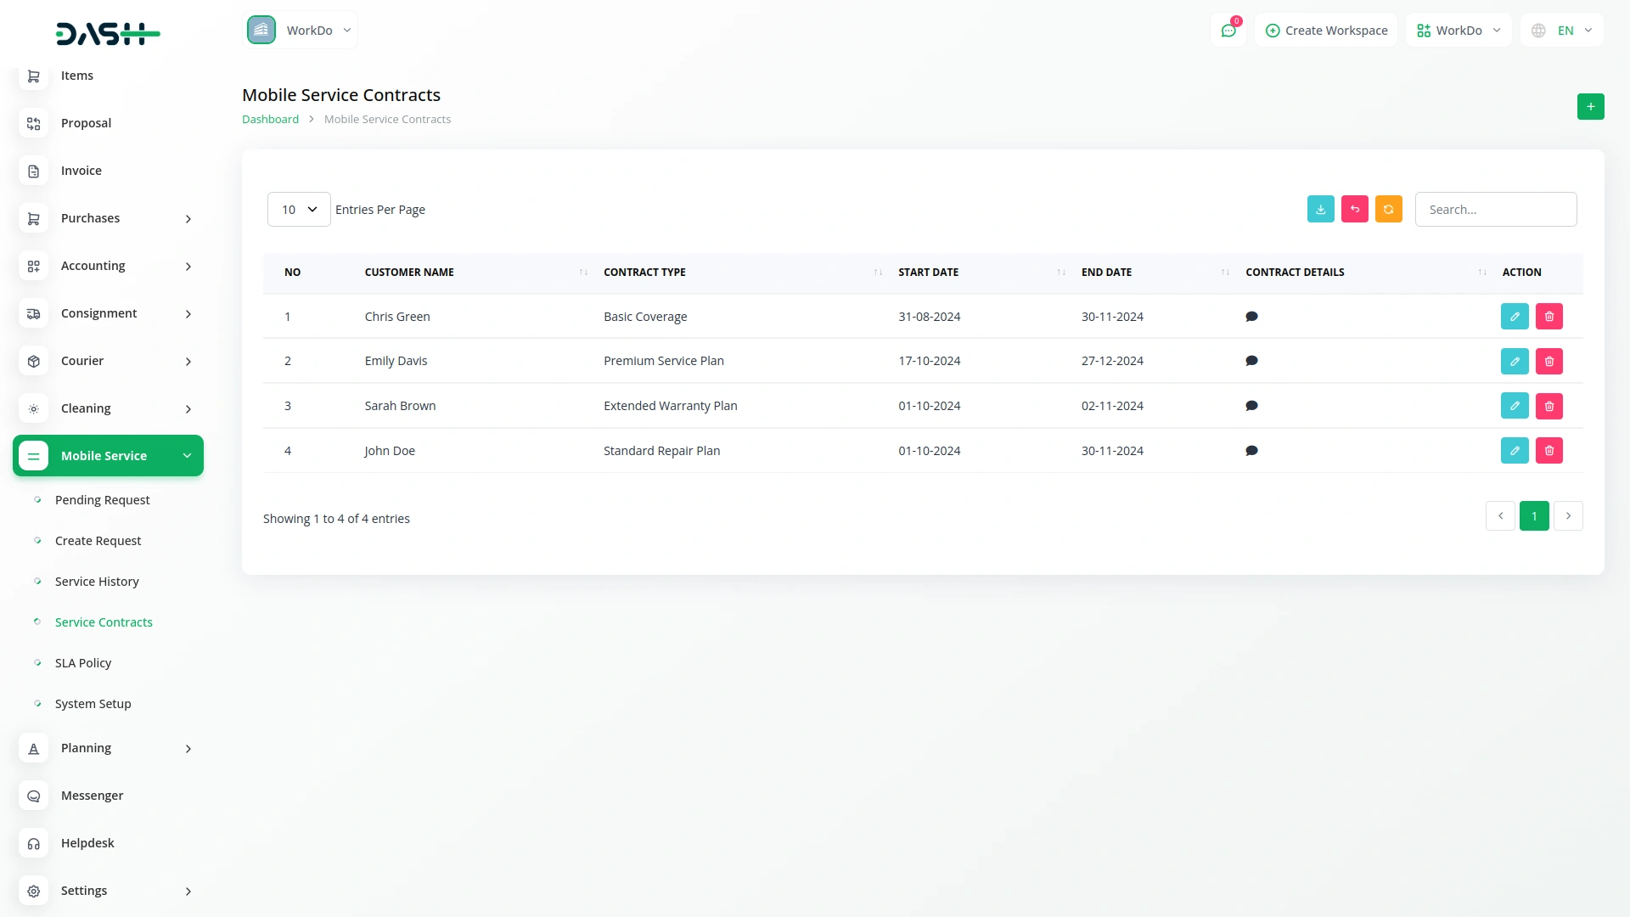Click the teal download export icon

[1320, 210]
